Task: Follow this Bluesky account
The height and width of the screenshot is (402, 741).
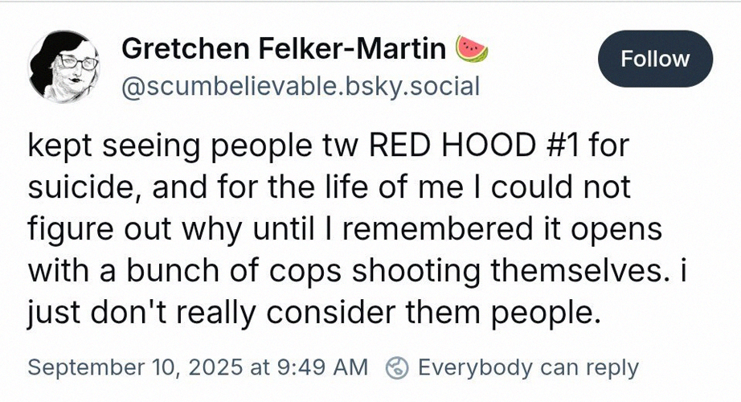Action: coord(655,59)
